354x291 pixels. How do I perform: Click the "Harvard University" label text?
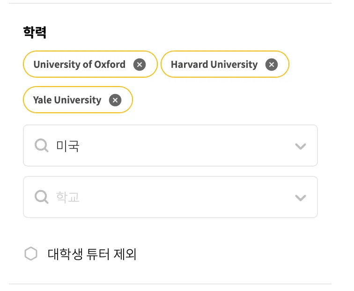214,65
